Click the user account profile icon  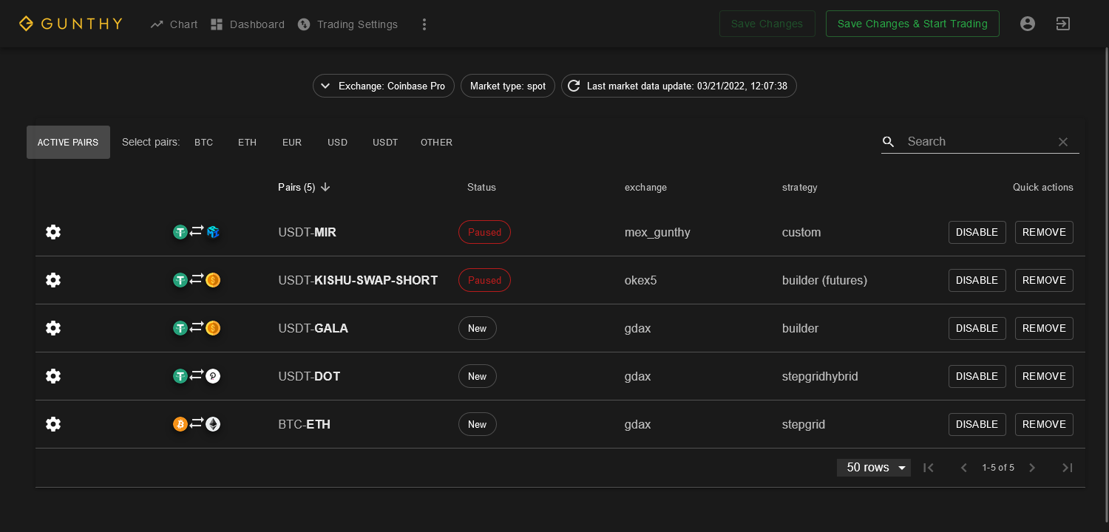(1027, 24)
